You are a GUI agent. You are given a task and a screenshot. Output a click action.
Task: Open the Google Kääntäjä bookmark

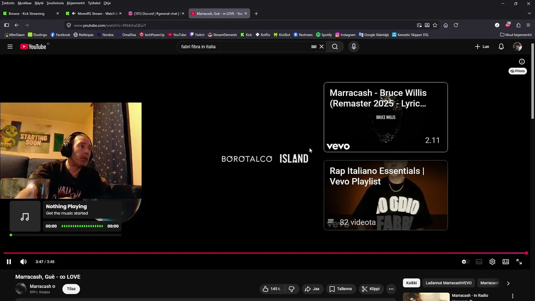(374, 35)
